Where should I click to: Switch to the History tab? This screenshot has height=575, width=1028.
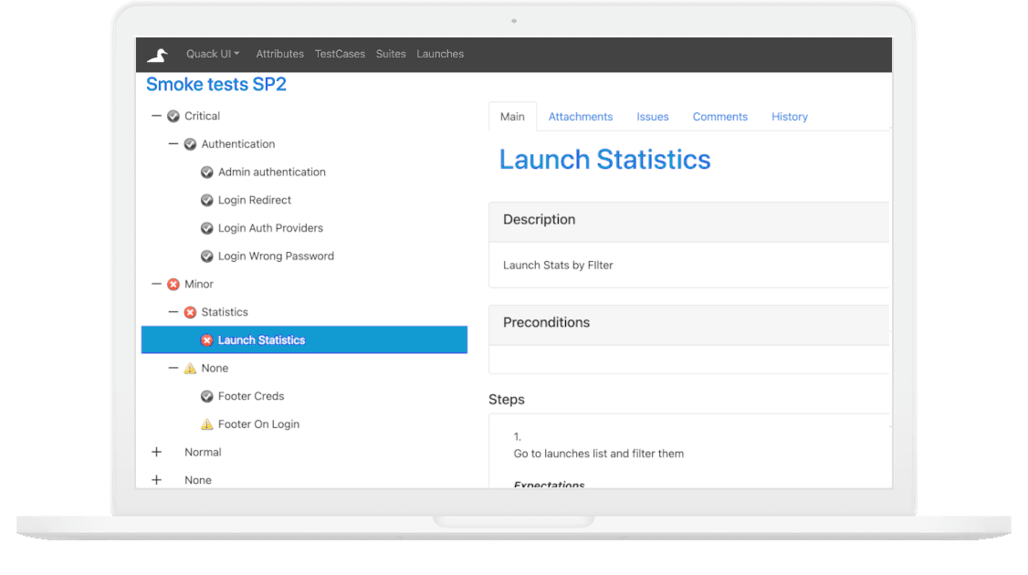(x=790, y=117)
